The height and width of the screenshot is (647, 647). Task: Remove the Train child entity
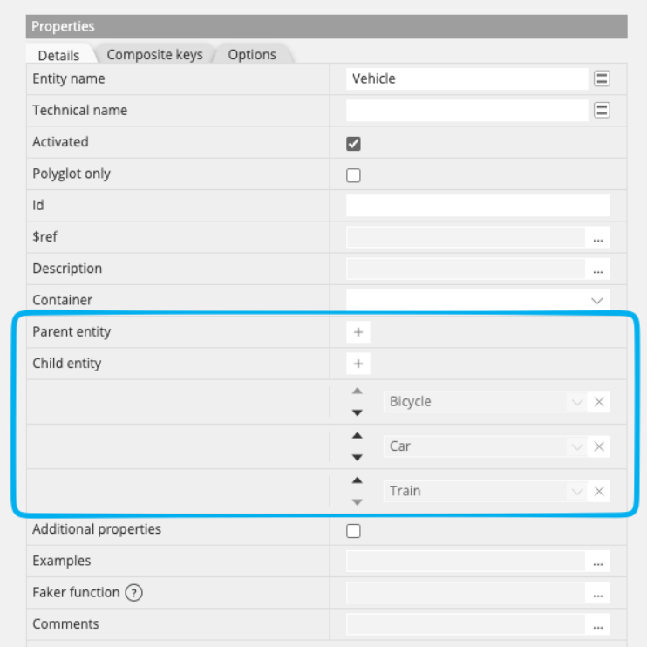(x=599, y=491)
